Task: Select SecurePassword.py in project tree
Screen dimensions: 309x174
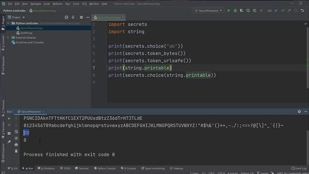Action: tap(31, 28)
